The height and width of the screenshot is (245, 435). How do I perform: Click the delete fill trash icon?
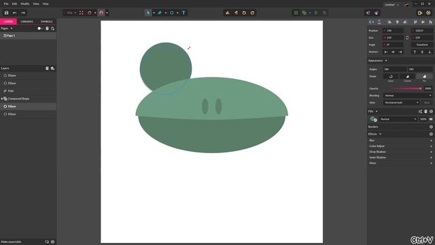pyautogui.click(x=425, y=111)
